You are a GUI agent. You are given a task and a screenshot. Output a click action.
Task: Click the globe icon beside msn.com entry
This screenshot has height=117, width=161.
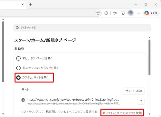[23, 100]
